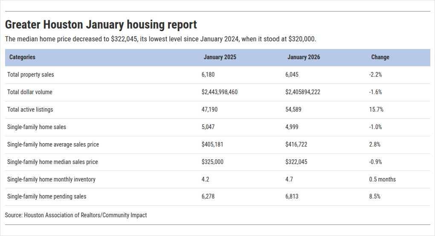Select the 15.7% change value
The height and width of the screenshot is (236, 435).
point(376,109)
